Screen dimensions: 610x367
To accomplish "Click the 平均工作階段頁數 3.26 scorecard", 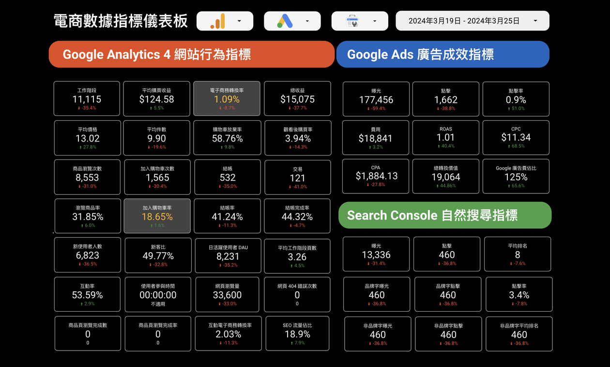I will 297,256.
